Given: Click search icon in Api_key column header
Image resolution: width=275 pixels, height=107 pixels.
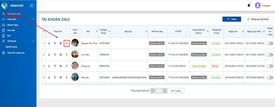Looking at the screenshot, I should point(146,31).
